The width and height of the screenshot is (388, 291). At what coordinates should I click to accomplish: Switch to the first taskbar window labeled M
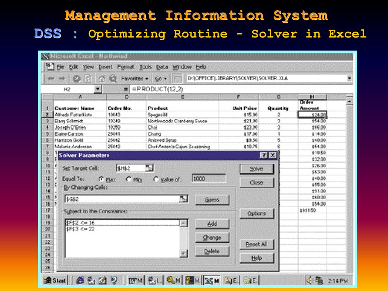tap(136, 280)
